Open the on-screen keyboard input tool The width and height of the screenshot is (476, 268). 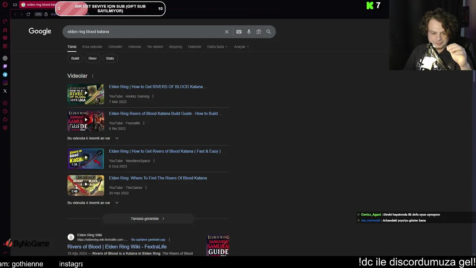pos(239,32)
